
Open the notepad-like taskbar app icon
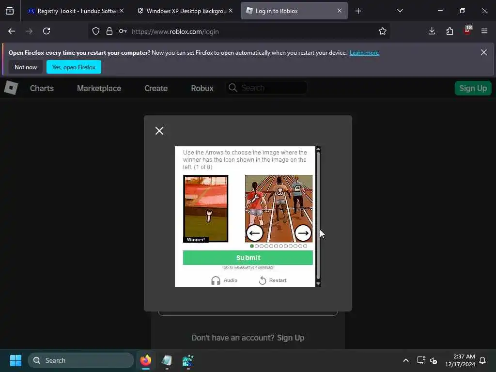(x=167, y=360)
